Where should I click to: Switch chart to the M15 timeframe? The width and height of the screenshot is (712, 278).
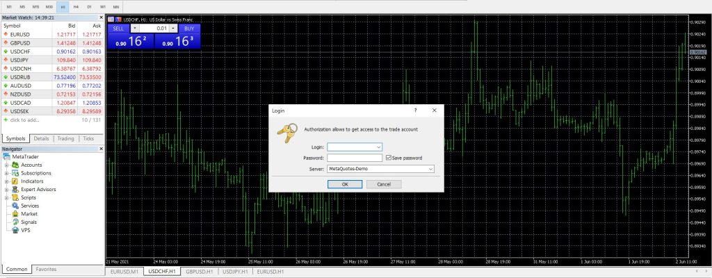tap(37, 6)
